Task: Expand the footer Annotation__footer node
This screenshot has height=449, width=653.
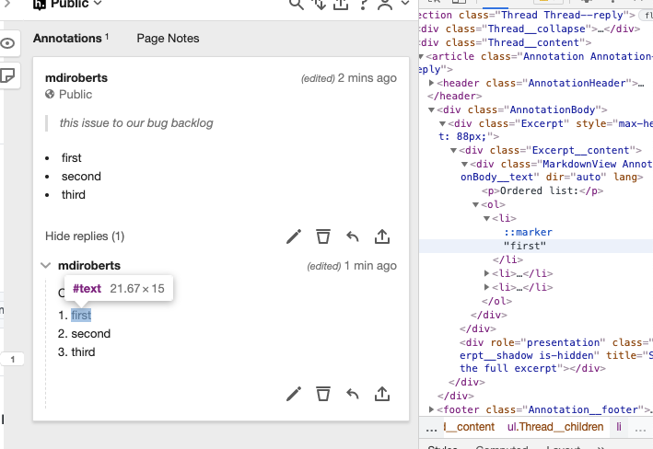Action: click(x=432, y=409)
